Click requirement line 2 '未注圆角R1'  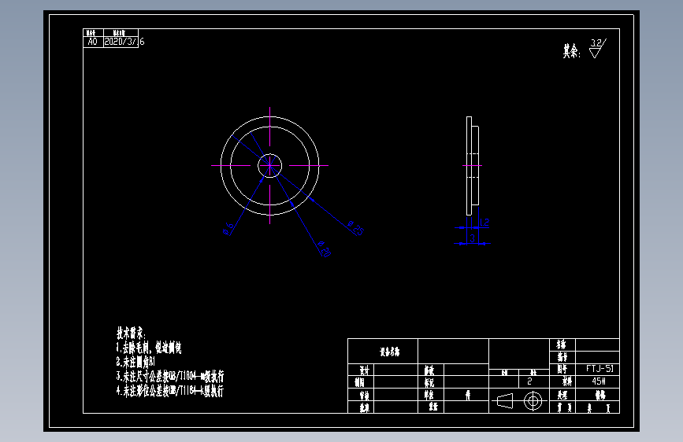pyautogui.click(x=135, y=362)
